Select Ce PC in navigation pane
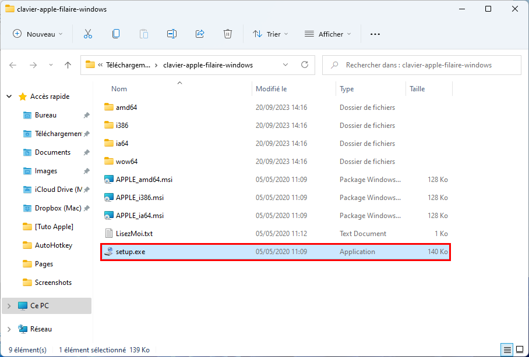 (x=47, y=306)
